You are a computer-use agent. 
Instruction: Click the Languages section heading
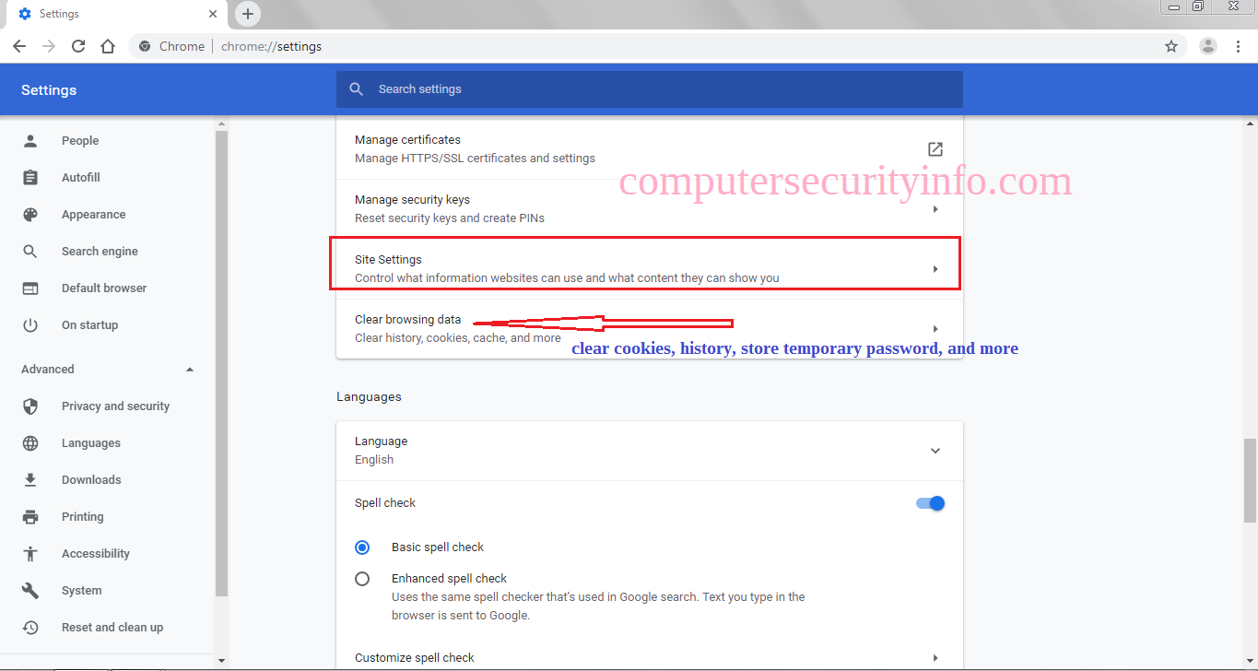369,397
